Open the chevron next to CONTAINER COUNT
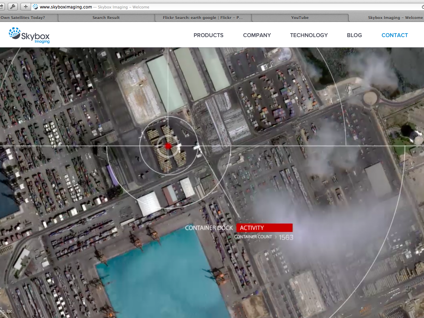This screenshot has width=424, height=318. coord(276,237)
